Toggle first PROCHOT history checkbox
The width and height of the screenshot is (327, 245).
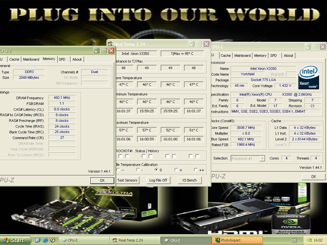[127, 156]
